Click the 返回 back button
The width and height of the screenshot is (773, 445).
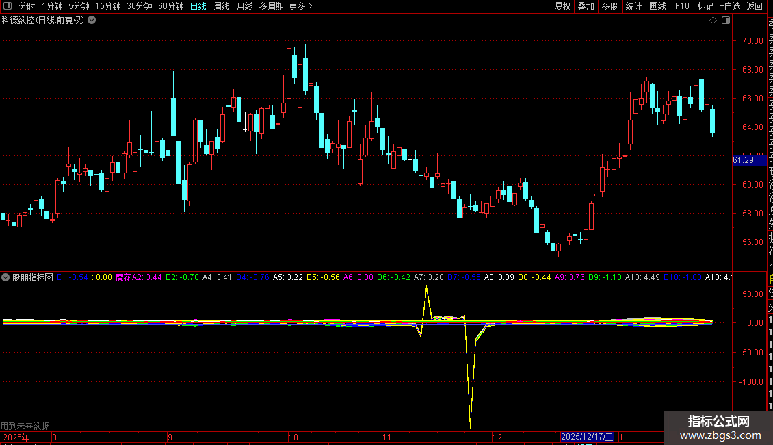[x=755, y=6]
